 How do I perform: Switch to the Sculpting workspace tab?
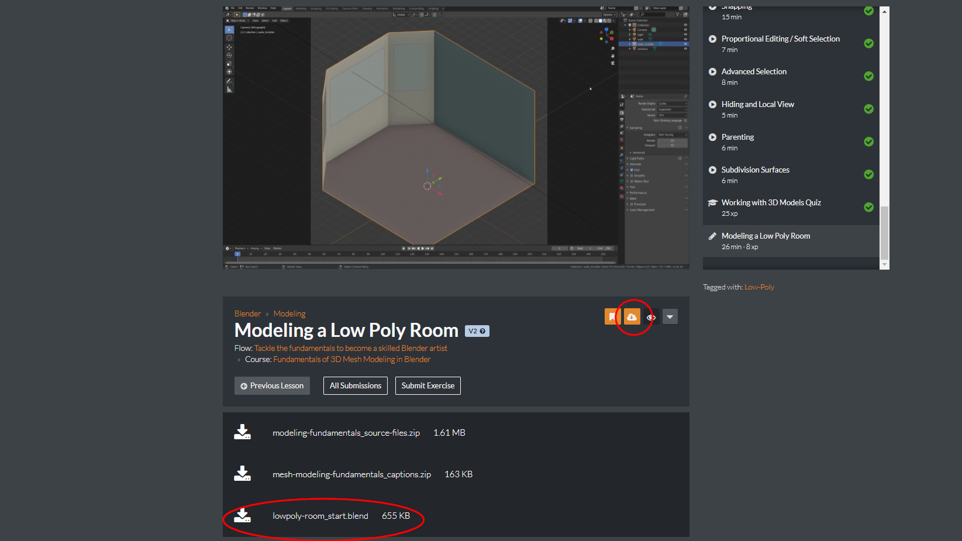[316, 9]
